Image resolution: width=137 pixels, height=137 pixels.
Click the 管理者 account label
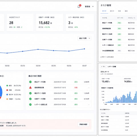coord(87,7)
